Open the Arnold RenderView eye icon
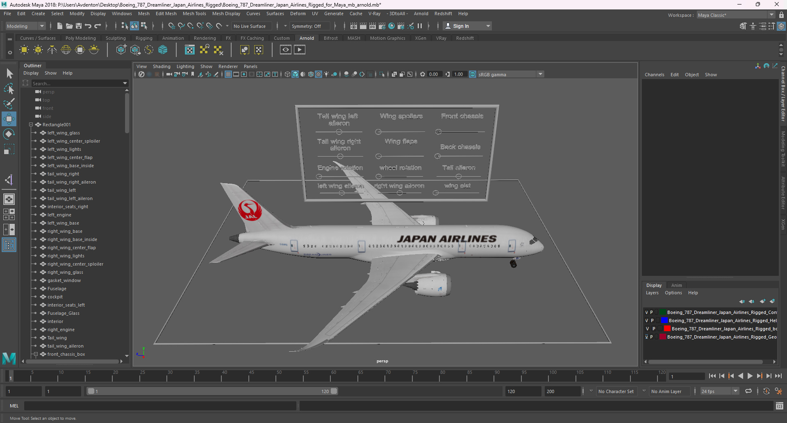The image size is (787, 423). click(286, 50)
